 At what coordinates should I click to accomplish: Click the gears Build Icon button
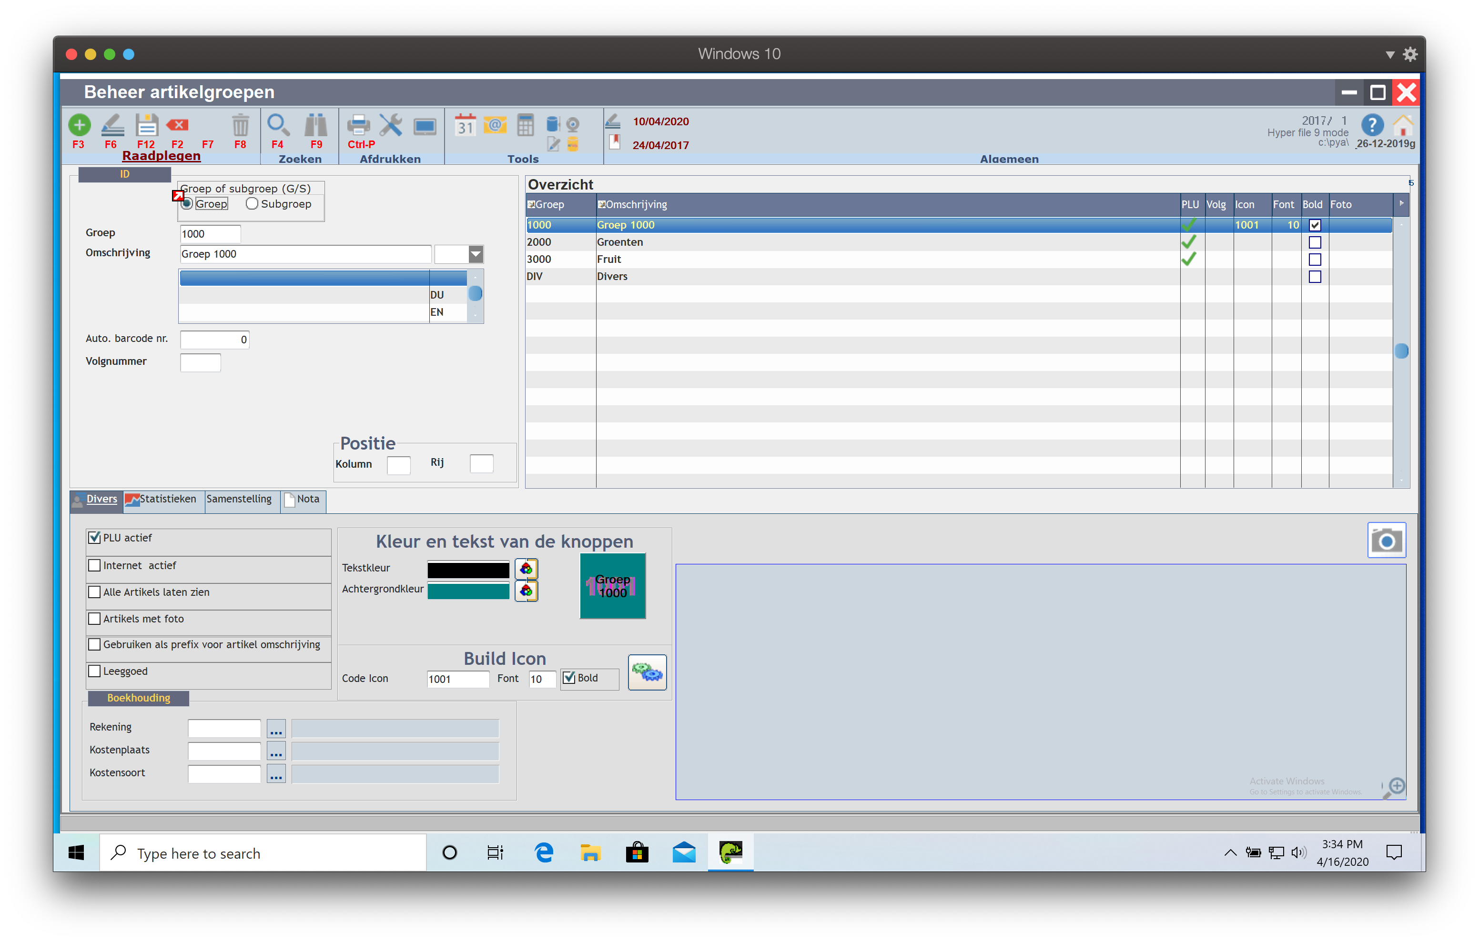coord(647,672)
